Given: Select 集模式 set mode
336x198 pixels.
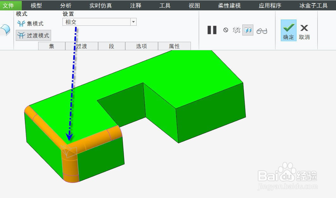Looking at the screenshot, I should (x=30, y=24).
